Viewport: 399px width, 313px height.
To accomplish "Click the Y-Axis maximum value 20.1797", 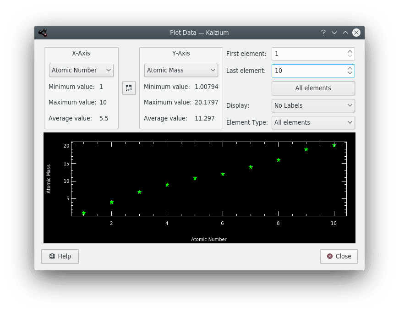I will [x=206, y=102].
